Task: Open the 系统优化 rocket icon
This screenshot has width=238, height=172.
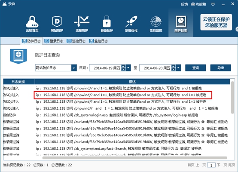Action: (131, 24)
